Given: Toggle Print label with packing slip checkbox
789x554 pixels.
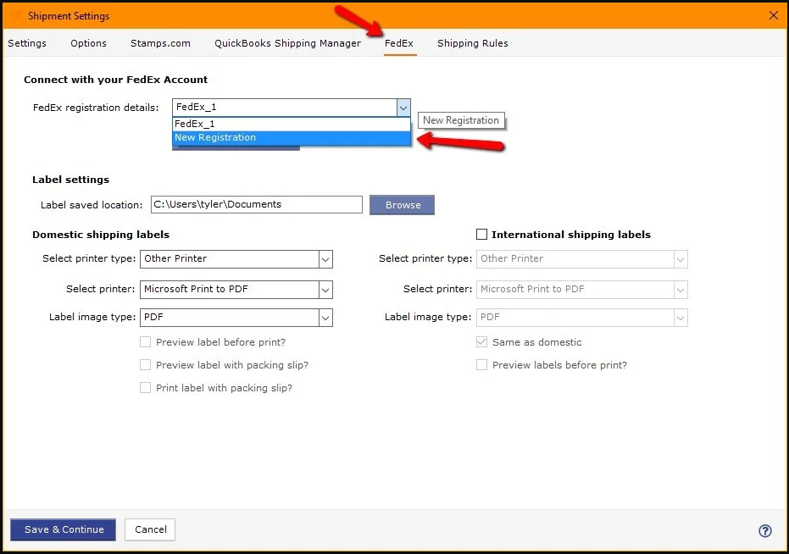Looking at the screenshot, I should click(x=146, y=388).
